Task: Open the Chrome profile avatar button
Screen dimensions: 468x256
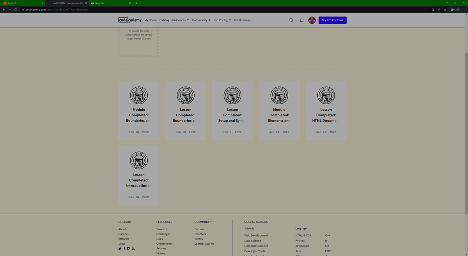Action: coord(458,9)
